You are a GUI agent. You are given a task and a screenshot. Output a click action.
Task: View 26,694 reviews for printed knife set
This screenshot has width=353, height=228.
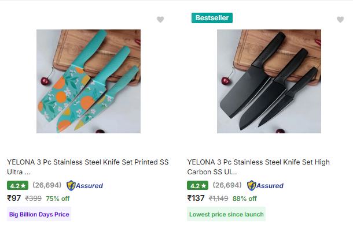pyautogui.click(x=47, y=185)
